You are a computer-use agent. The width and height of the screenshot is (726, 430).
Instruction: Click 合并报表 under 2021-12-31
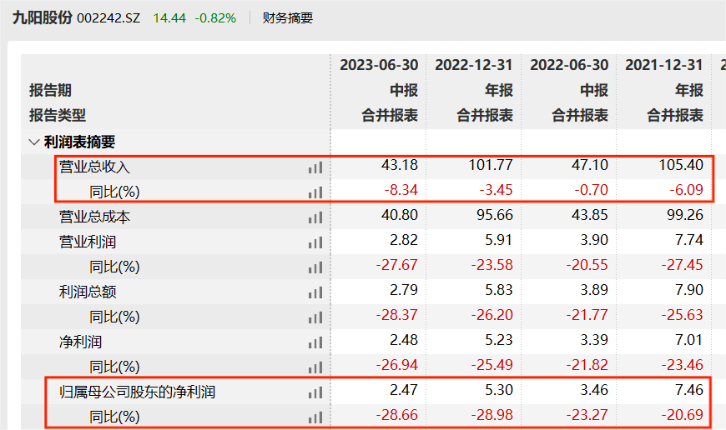coord(675,115)
